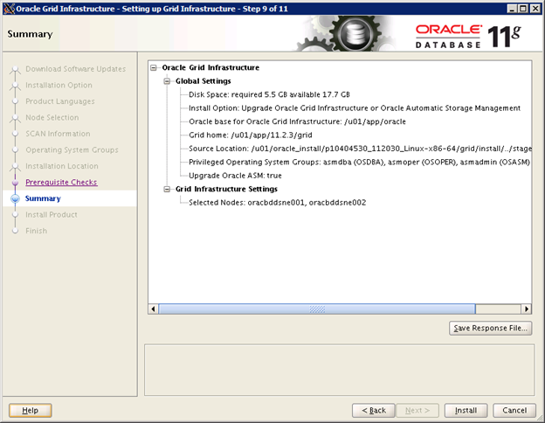The height and width of the screenshot is (423, 545).
Task: Click the SCAN Information step
Action: point(58,134)
